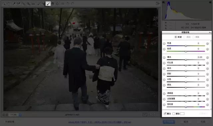213x126 pixels.
Task: Click the minus button for 清晰度
Action: tap(164, 93)
